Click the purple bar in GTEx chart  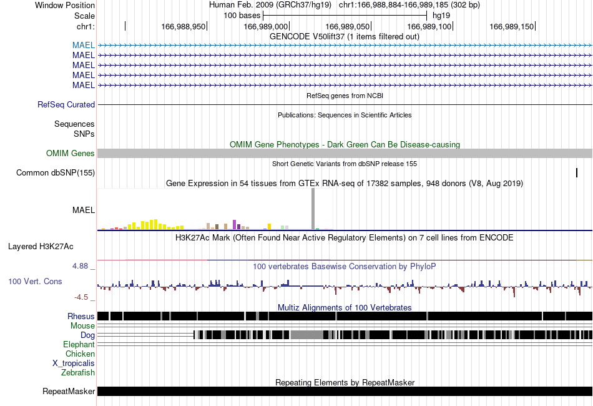235,224
